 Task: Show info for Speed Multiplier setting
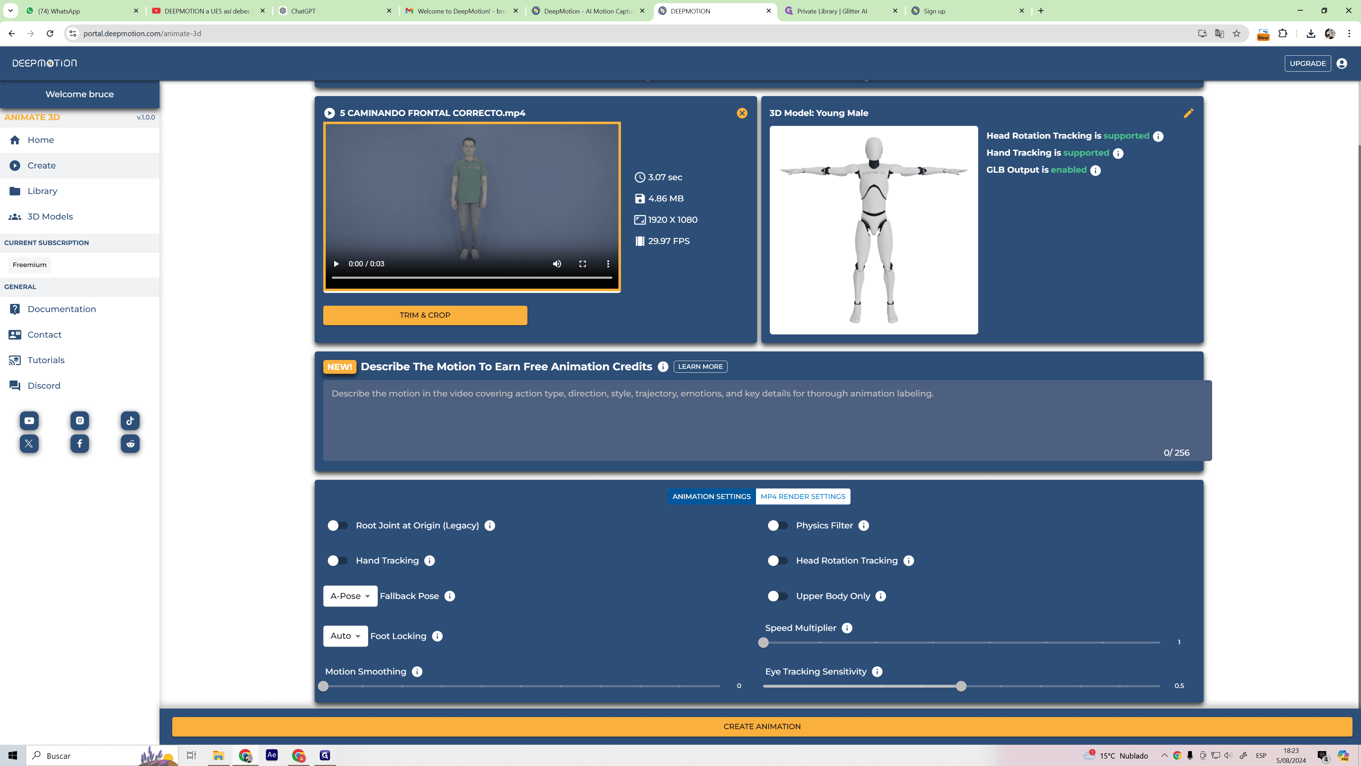847,628
